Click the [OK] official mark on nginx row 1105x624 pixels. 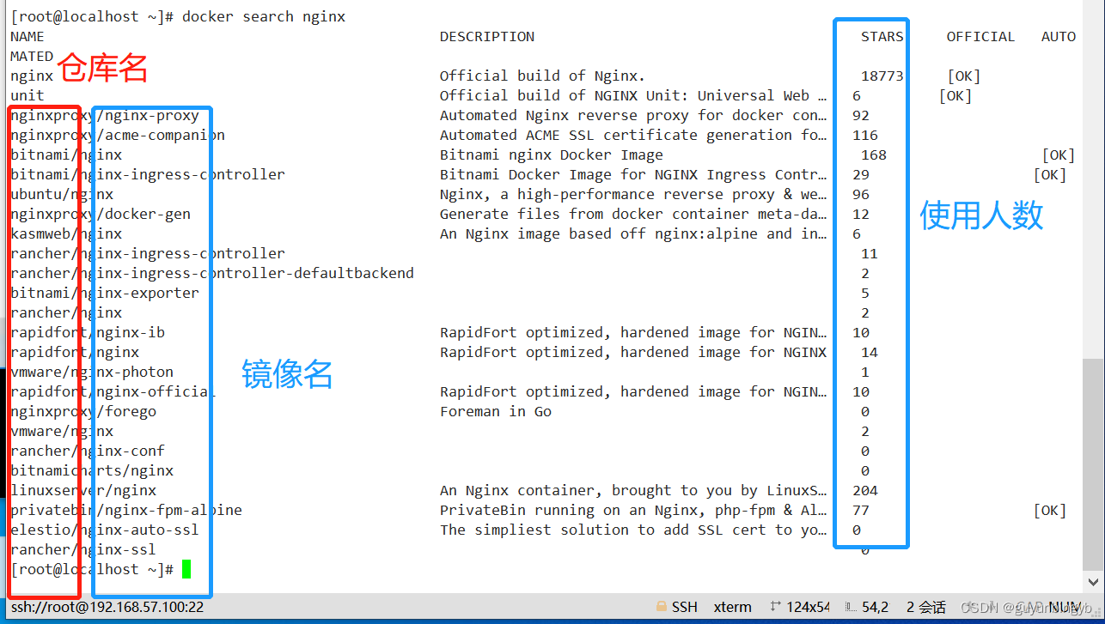(x=964, y=76)
